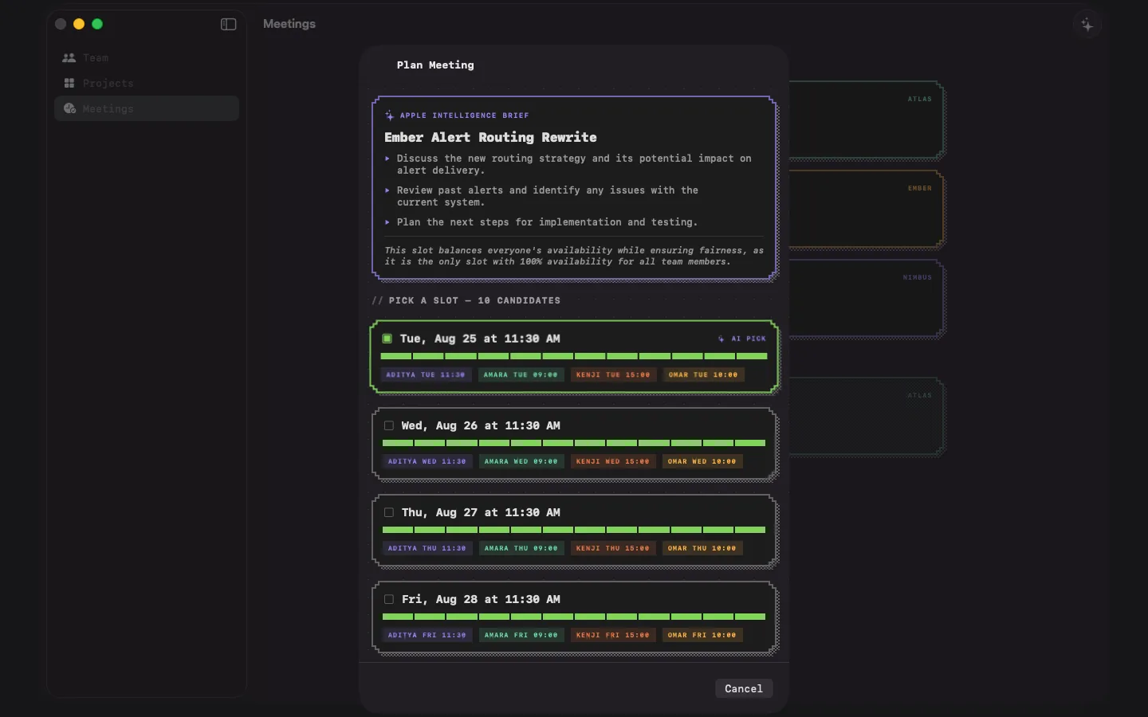Click the yellow minimize window button
Image resolution: width=1148 pixels, height=717 pixels.
coord(79,24)
